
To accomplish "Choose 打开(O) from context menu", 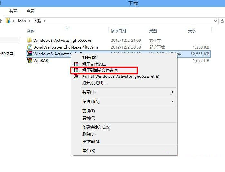I will pyautogui.click(x=89, y=58).
